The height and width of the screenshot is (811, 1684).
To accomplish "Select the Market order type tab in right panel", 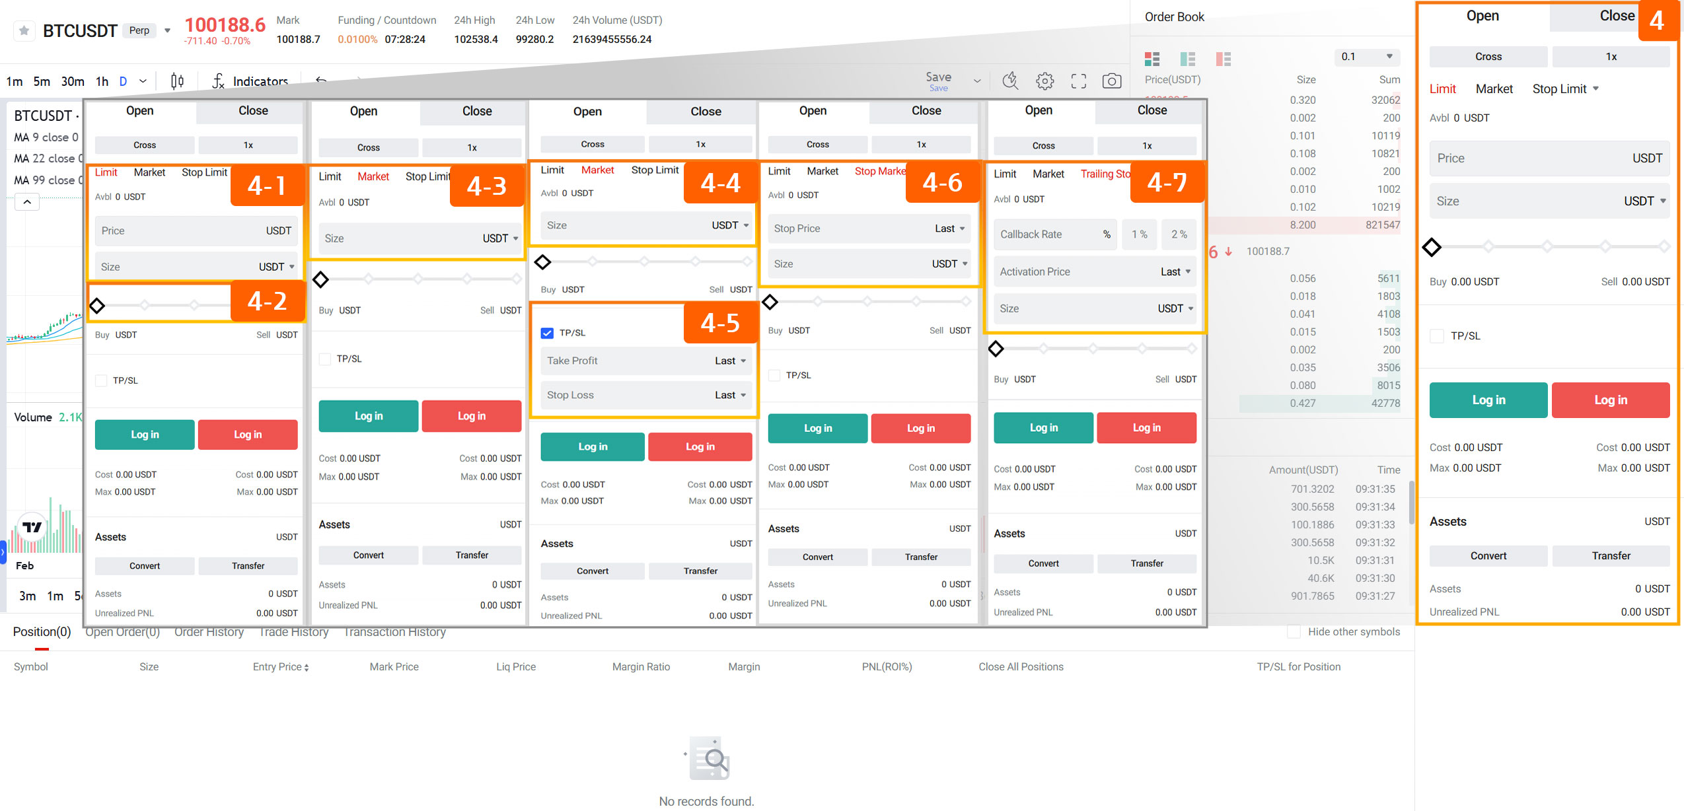I will [x=1494, y=88].
